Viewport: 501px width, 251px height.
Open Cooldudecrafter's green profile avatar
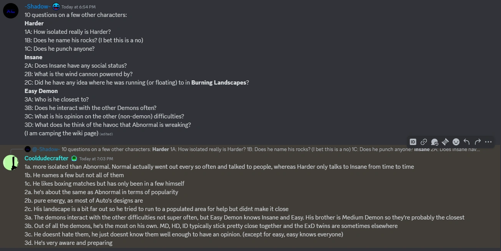(11, 163)
